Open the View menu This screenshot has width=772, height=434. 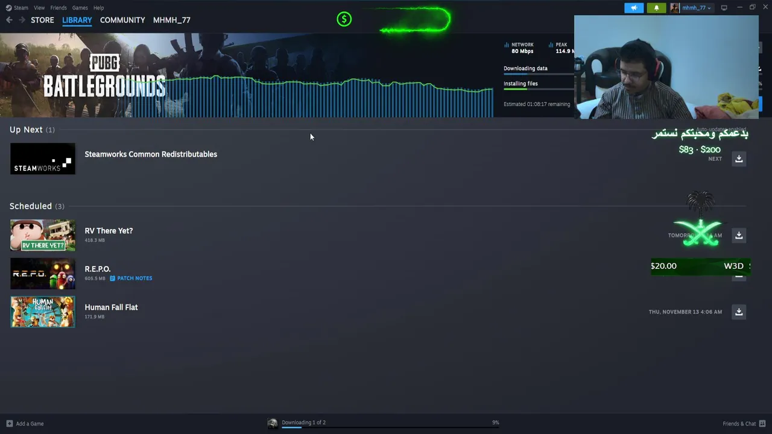39,8
